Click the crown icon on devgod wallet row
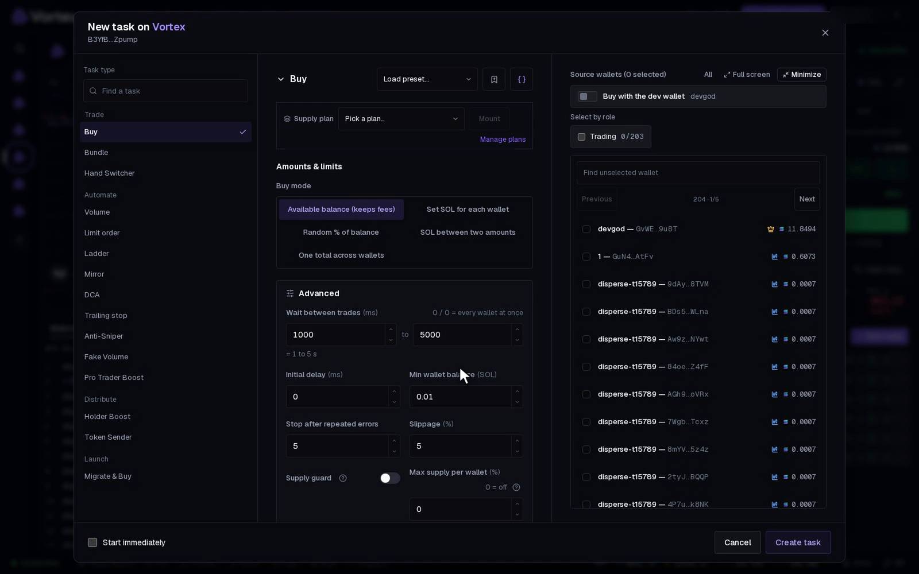 (771, 229)
